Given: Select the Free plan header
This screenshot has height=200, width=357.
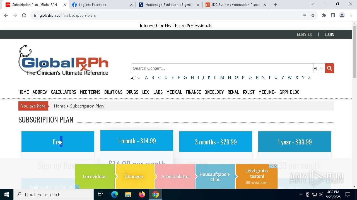Looking at the screenshot, I should pyautogui.click(x=58, y=142).
